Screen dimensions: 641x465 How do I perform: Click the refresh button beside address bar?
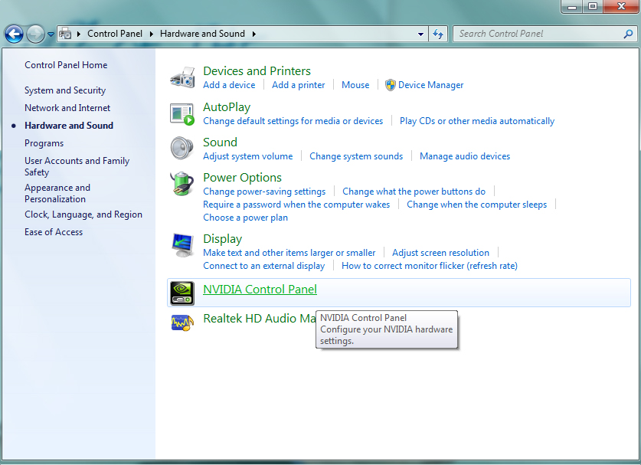(438, 34)
